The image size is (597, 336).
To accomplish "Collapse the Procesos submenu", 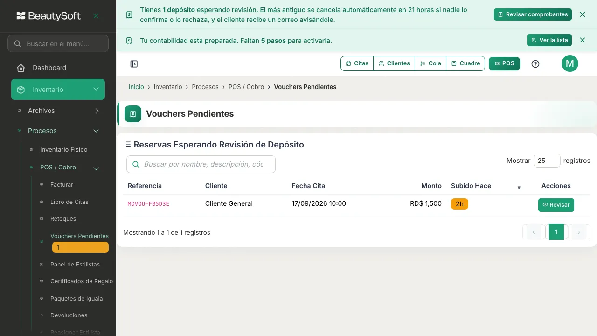I will pos(96,131).
